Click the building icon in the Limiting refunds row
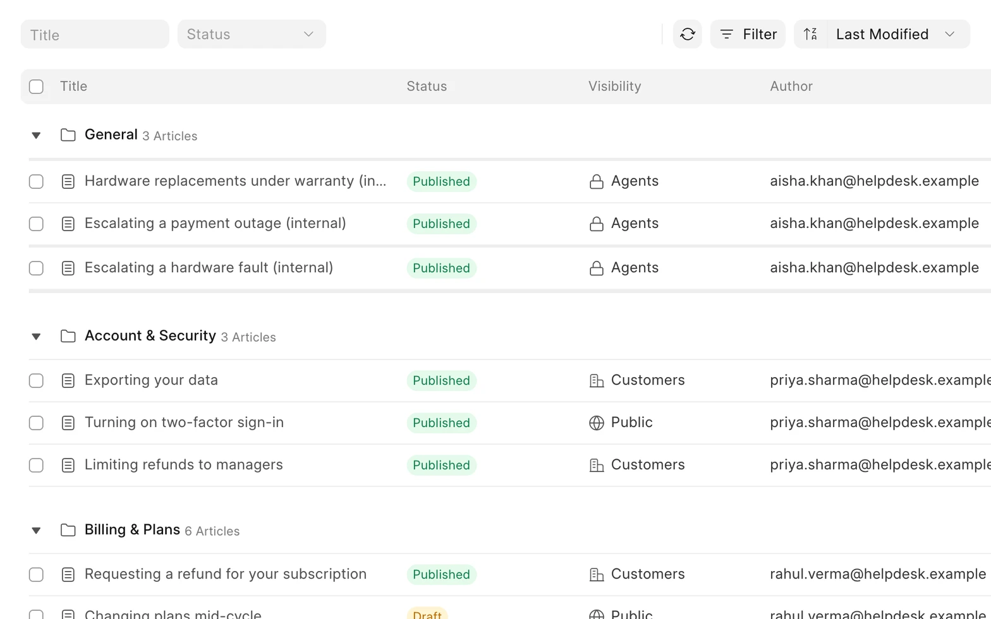 tap(596, 465)
